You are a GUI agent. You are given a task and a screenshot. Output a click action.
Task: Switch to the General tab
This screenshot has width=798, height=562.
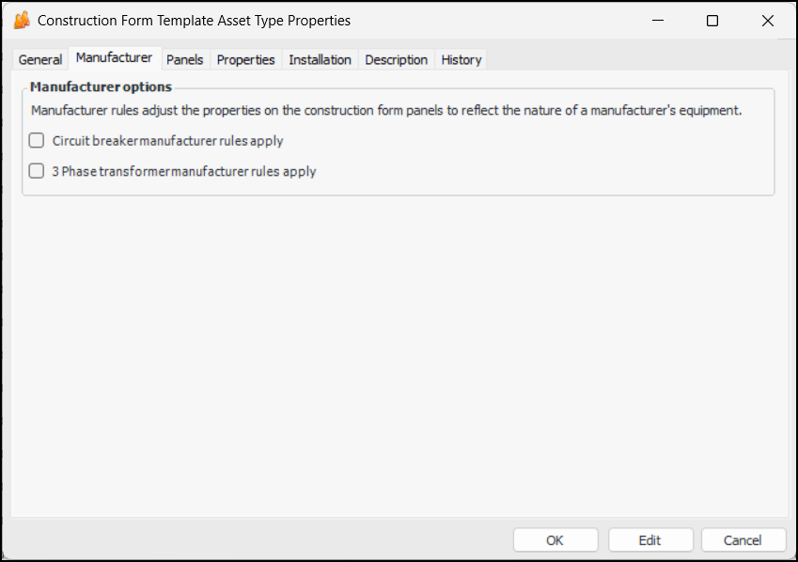tap(40, 59)
